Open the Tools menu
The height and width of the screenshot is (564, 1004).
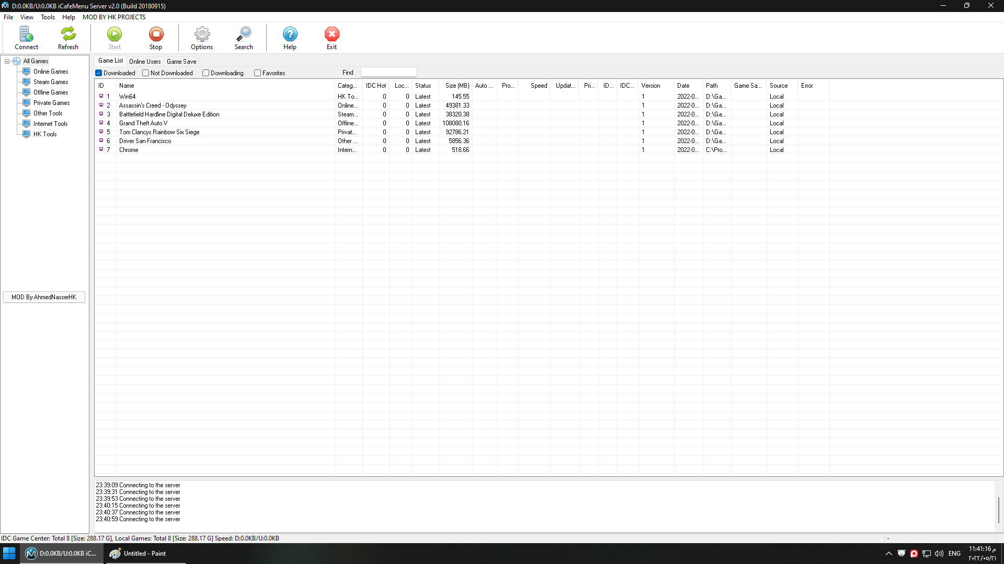48,17
